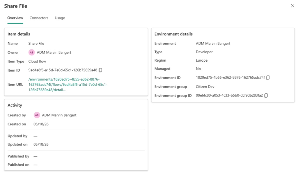Open the Connectors tab
Viewport: 298px width, 175px height.
point(39,18)
